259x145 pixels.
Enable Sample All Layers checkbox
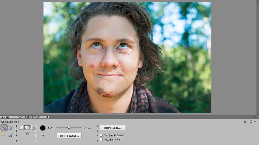tap(101, 135)
